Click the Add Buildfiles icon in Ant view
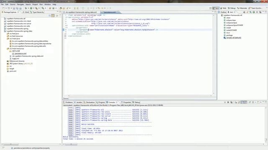Screen dimensions: 268x150 244,12
